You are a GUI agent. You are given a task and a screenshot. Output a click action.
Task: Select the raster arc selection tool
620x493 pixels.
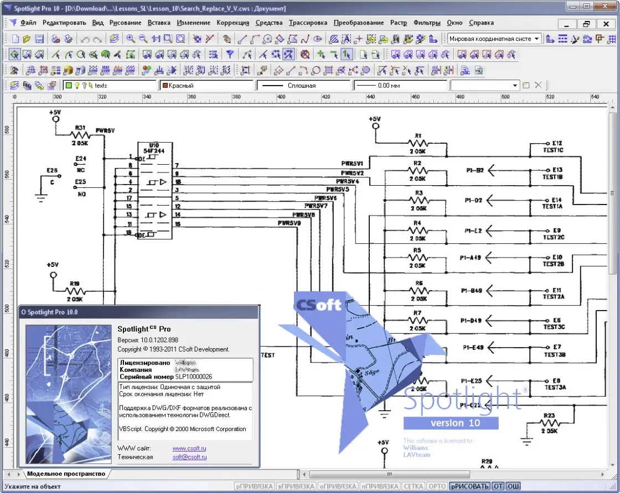click(69, 55)
